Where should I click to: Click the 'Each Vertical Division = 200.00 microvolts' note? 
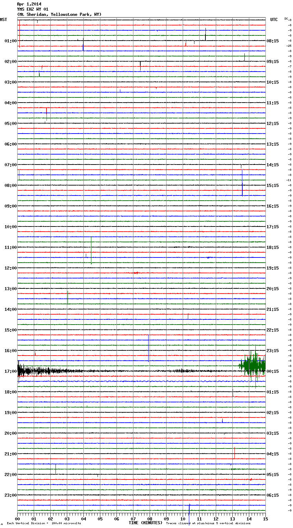44,524
